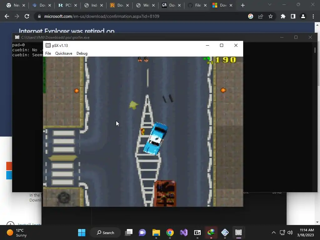This screenshot has width=320, height=240.
Task: Close the first New Tab browser tab
Action: (x=24, y=6)
